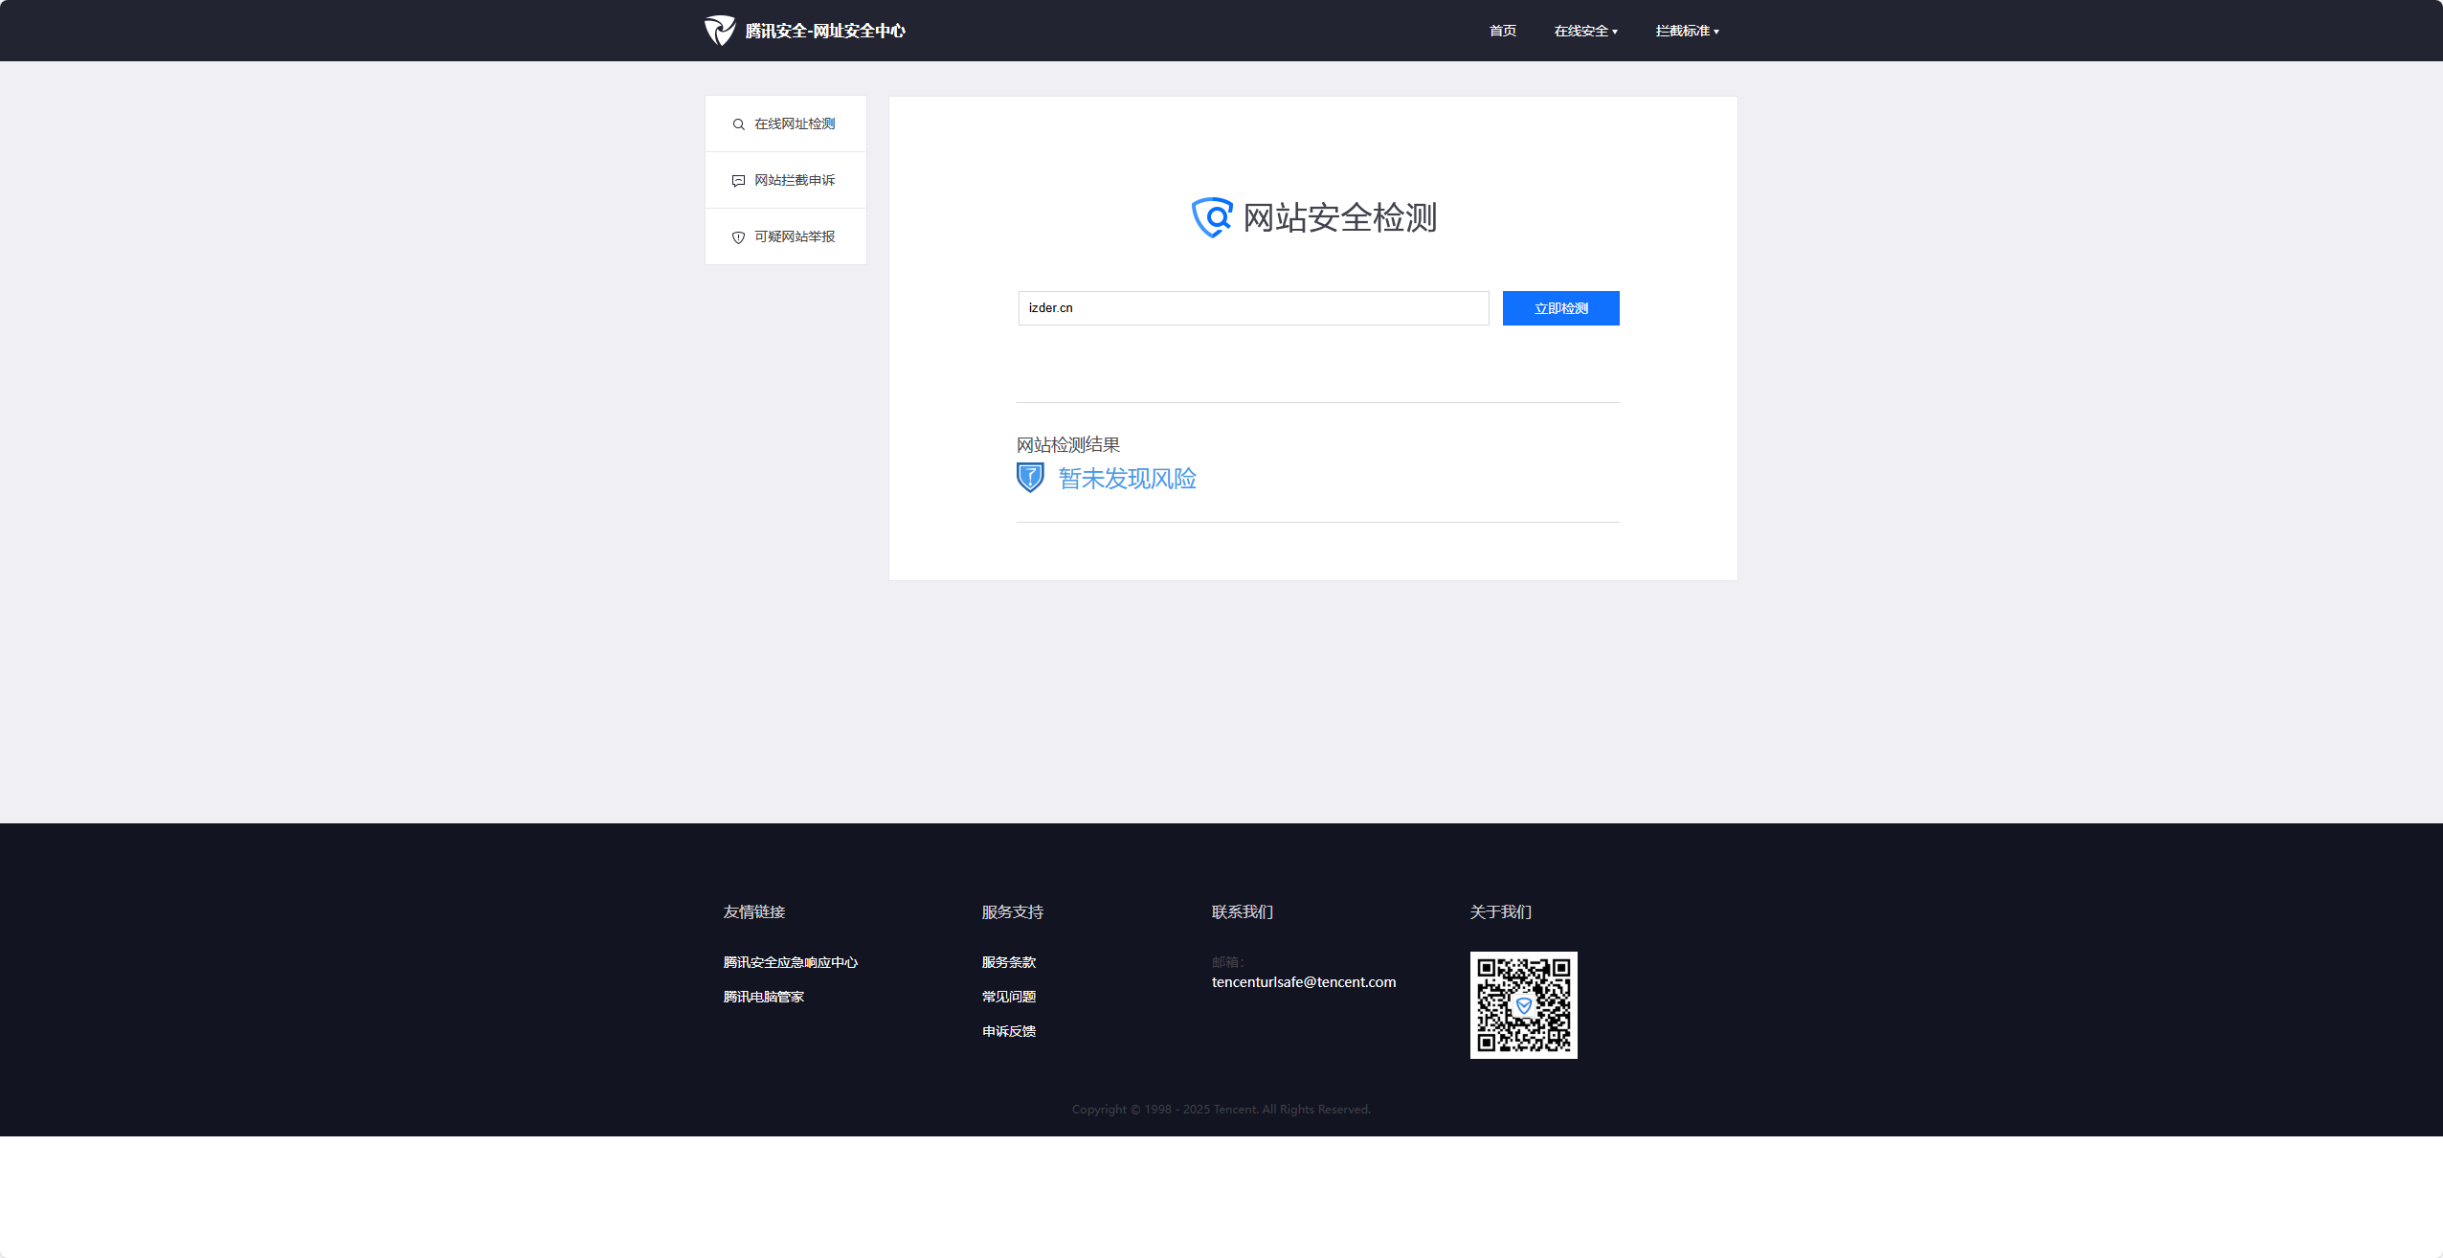Image resolution: width=2443 pixels, height=1258 pixels.
Task: Go to 首页 in top navigation
Action: pos(1502,32)
